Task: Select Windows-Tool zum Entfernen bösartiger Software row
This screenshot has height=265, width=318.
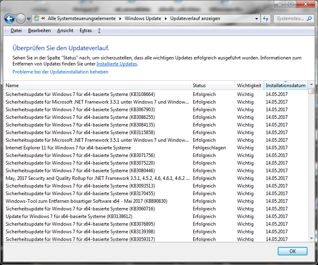Action: (156, 201)
